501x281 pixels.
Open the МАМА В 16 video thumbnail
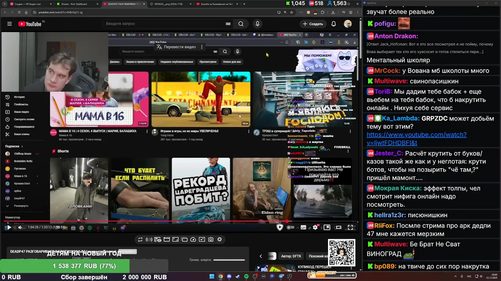(x=99, y=99)
